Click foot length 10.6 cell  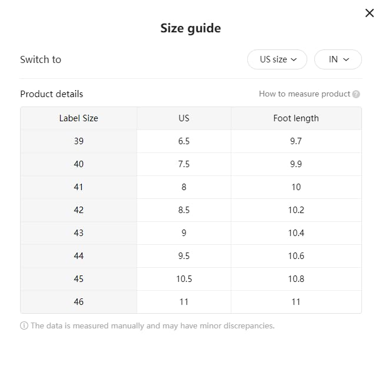coord(296,256)
